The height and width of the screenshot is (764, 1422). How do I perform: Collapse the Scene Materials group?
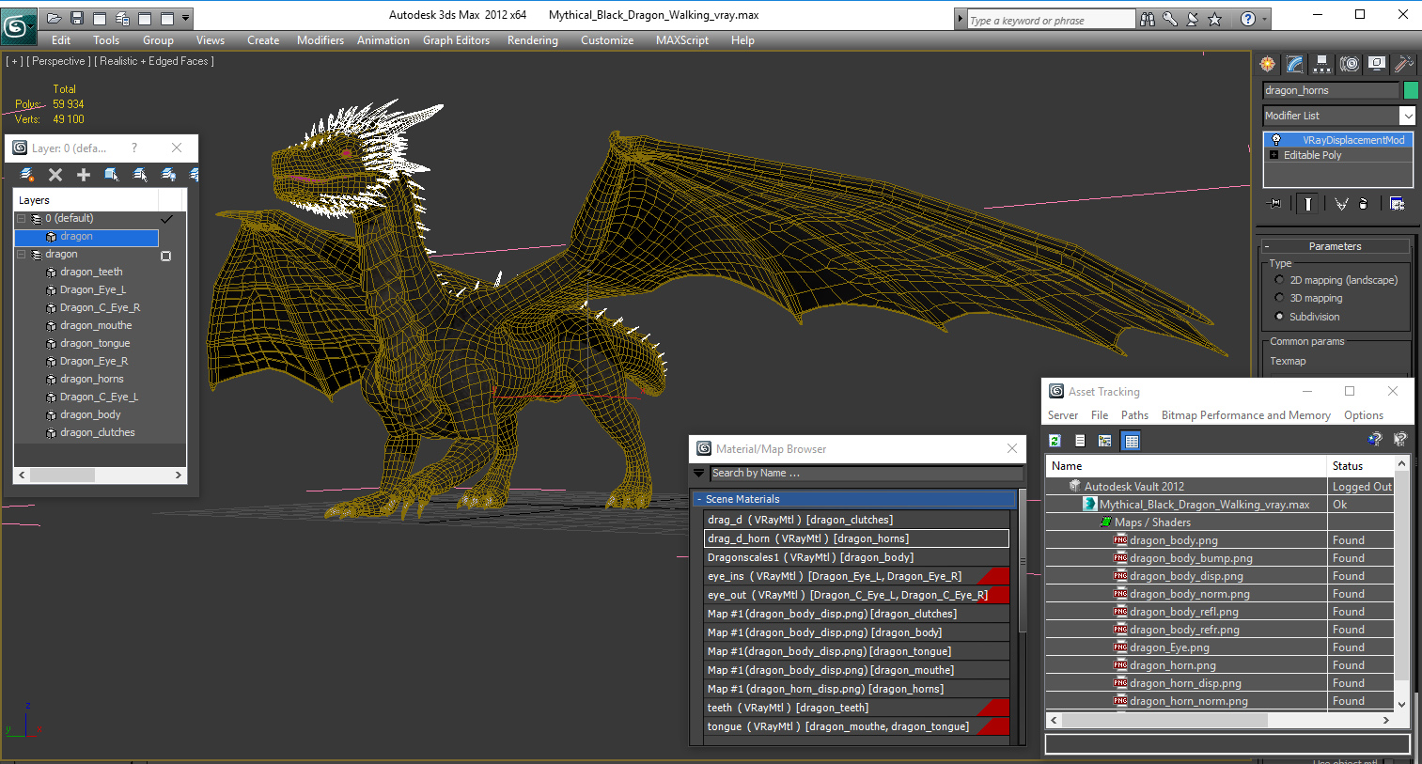pos(699,499)
